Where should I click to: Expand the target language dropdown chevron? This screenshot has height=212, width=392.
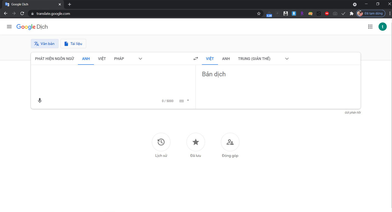tap(287, 59)
